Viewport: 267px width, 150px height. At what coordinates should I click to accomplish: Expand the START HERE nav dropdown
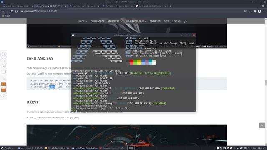(115, 21)
